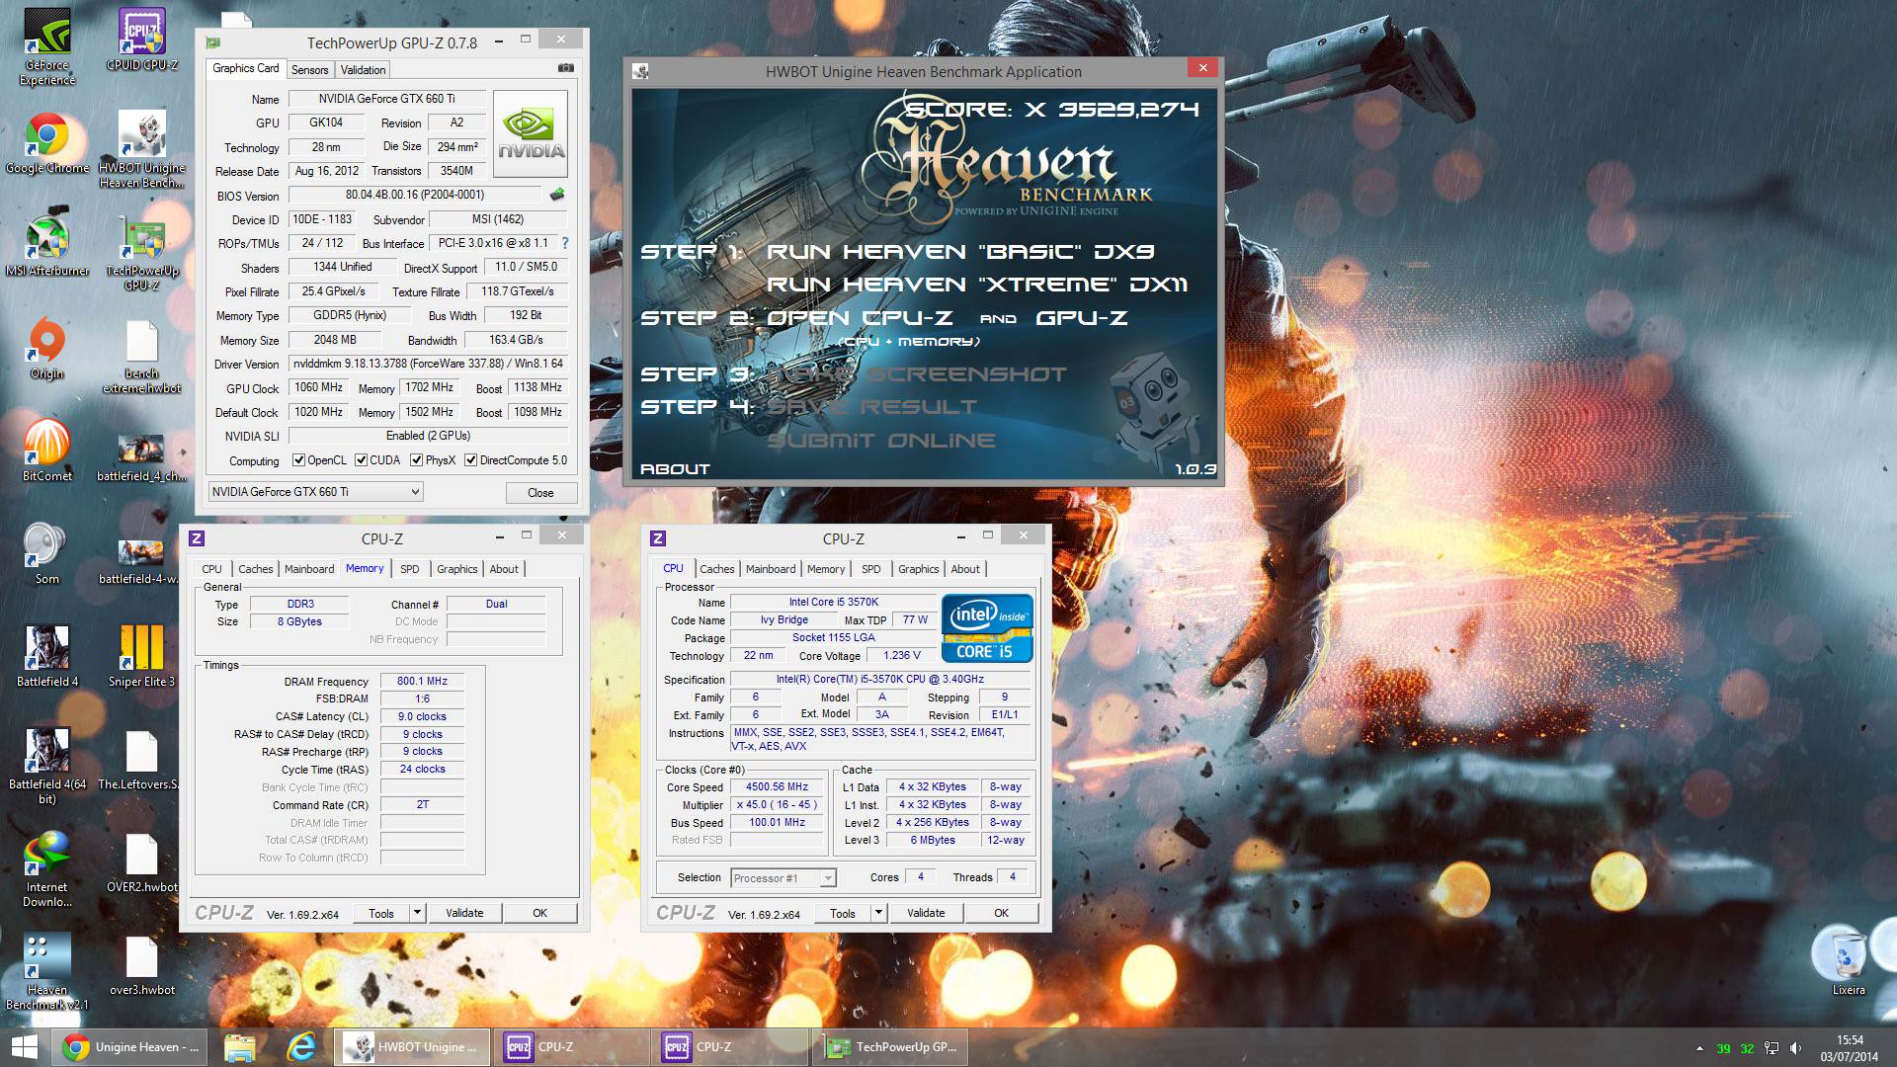Open Internet Download Manager desktop icon
This screenshot has height=1067, width=1897.
46,869
